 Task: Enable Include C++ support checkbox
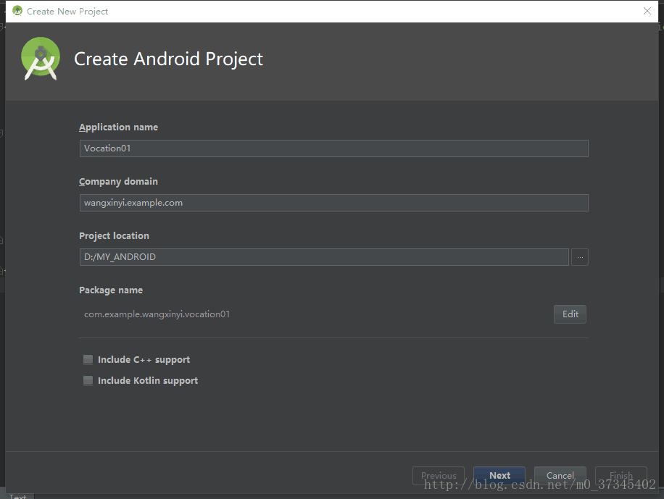[88, 360]
